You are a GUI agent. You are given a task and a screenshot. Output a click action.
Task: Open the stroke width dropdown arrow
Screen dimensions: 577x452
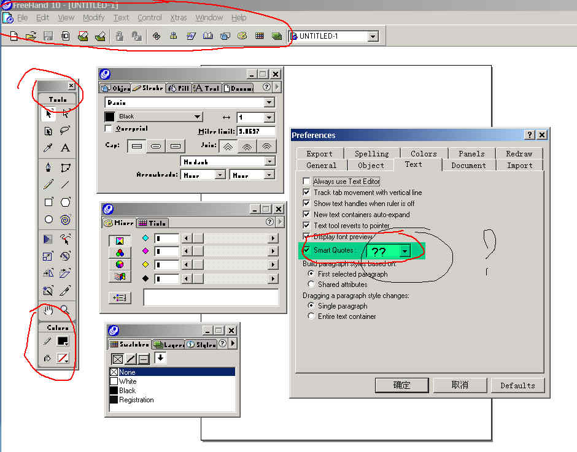click(269, 118)
